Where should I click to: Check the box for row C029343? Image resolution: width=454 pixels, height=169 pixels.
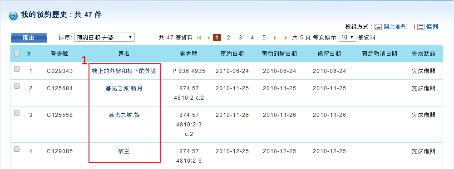point(17,69)
